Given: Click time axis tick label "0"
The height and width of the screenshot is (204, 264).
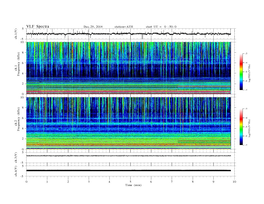Looking at the screenshot, I should 26,182.
